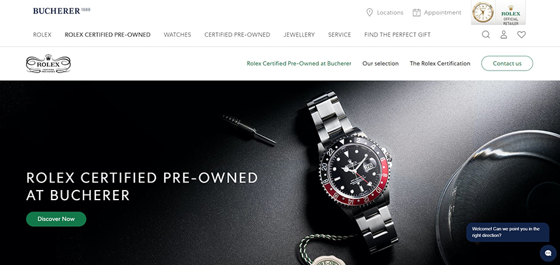Click the Contact us button
Image resolution: width=560 pixels, height=265 pixels.
[x=507, y=64]
